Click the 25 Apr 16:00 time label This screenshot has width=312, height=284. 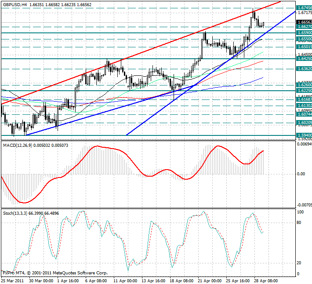click(x=238, y=281)
